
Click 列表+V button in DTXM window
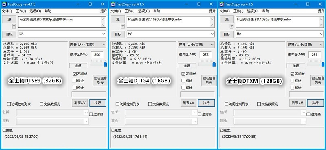[297, 103]
